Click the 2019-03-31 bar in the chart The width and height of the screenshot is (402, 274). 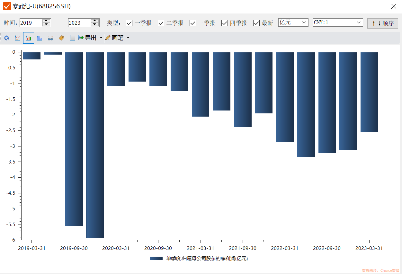click(32, 56)
